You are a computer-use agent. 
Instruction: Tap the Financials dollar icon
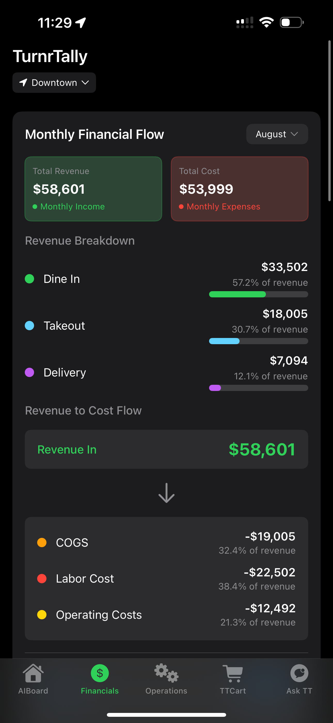point(99,674)
